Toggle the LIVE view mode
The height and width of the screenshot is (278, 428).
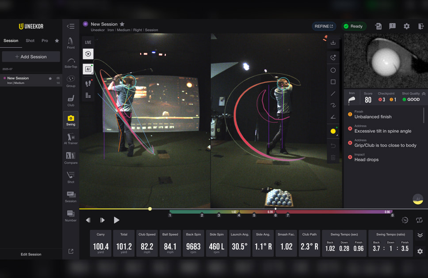tap(88, 42)
